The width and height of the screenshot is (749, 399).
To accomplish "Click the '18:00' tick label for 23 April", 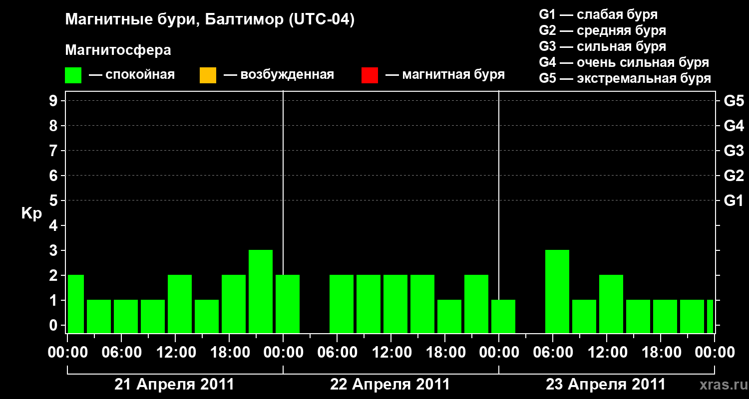I will (661, 353).
